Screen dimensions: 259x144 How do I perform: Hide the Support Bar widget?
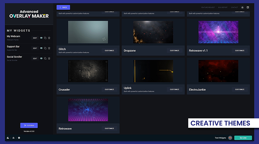click(41, 48)
